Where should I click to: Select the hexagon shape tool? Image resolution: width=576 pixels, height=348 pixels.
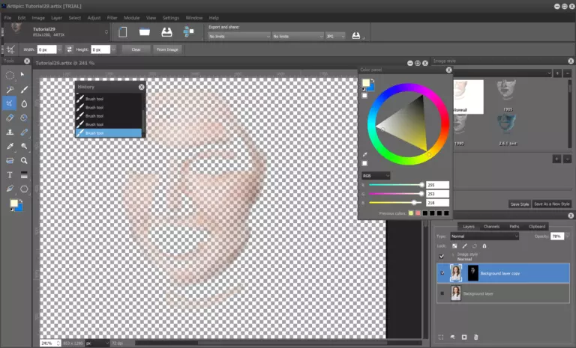pyautogui.click(x=24, y=189)
